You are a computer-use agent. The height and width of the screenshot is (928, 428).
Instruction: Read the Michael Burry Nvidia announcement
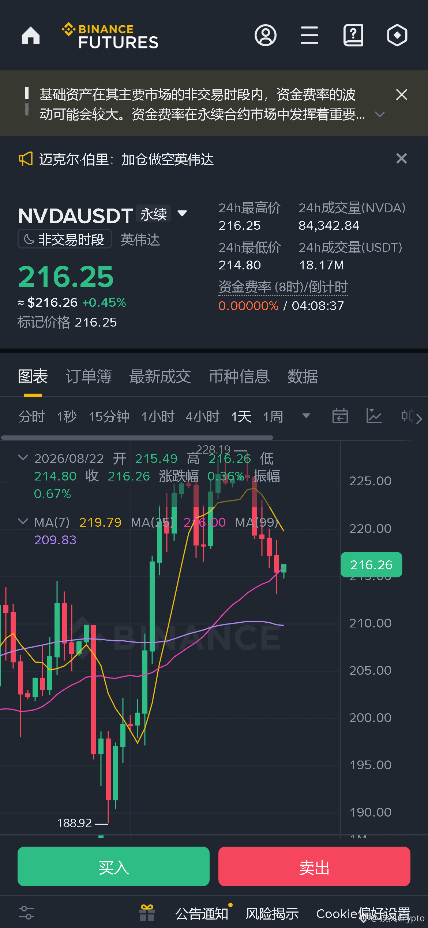(x=126, y=159)
